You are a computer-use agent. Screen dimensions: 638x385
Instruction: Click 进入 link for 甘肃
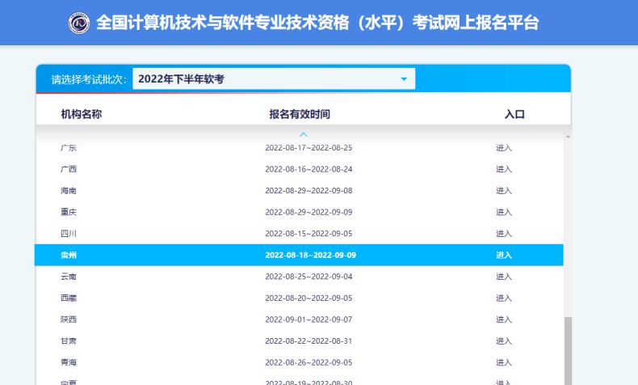click(504, 341)
